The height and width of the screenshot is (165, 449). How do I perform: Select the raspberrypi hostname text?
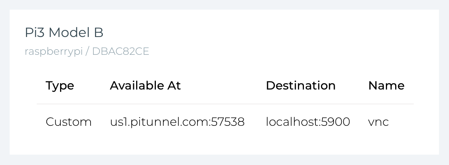click(x=53, y=52)
